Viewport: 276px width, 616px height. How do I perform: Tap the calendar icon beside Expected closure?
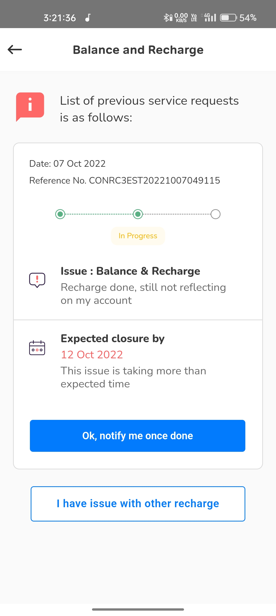37,348
